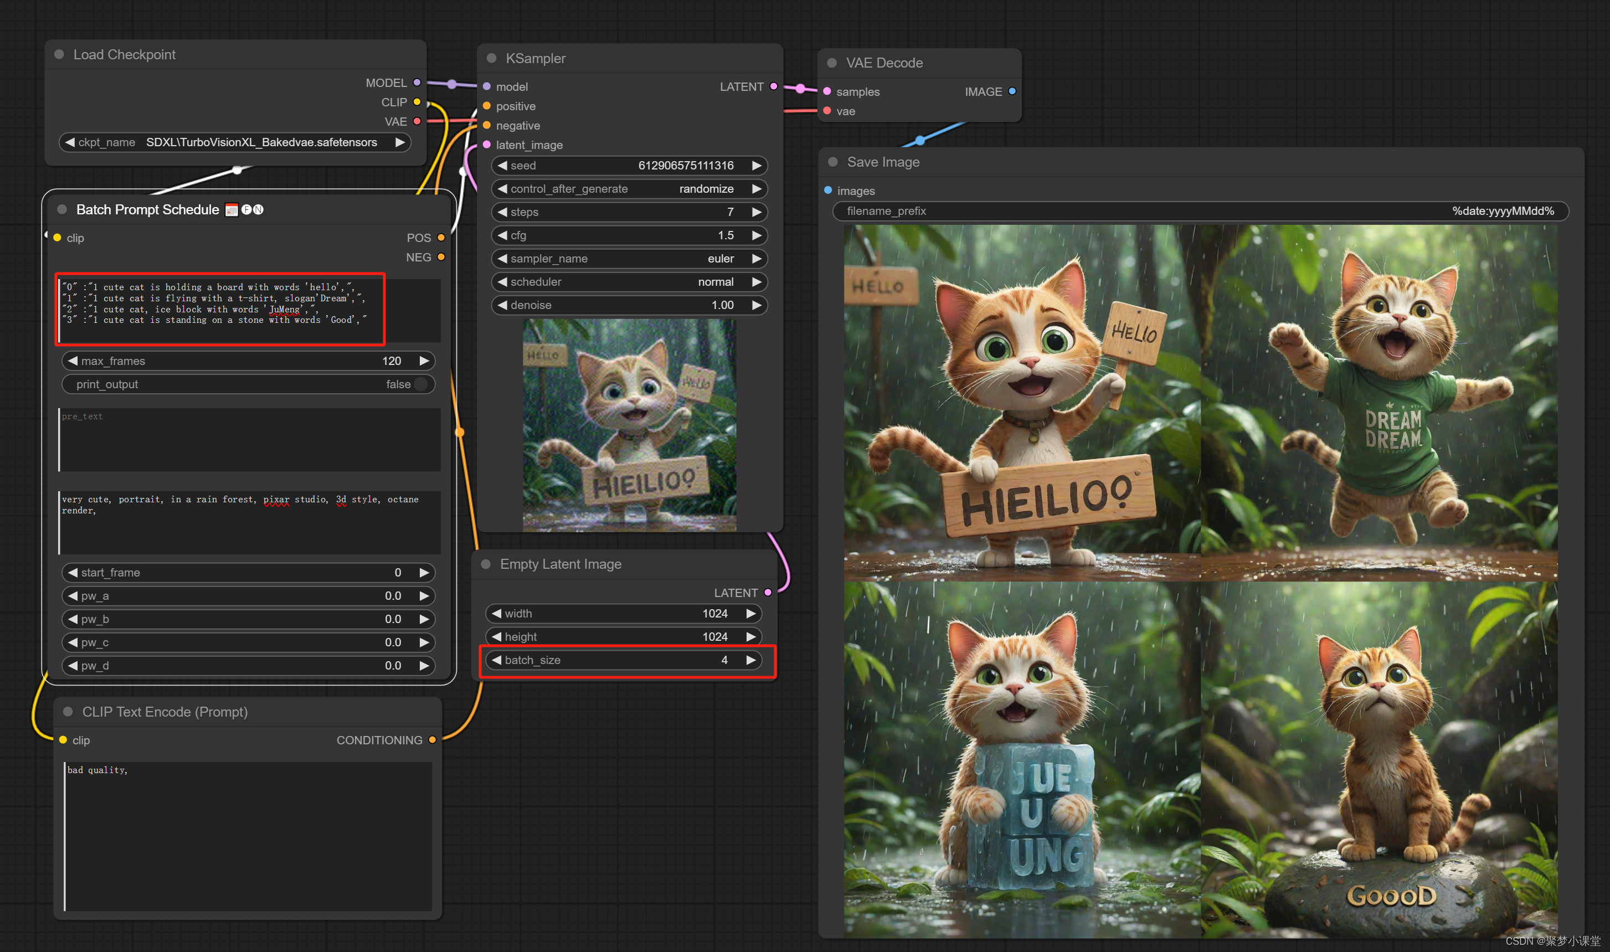
Task: Click the calendar icon on Batch Prompt Schedule
Action: [232, 210]
